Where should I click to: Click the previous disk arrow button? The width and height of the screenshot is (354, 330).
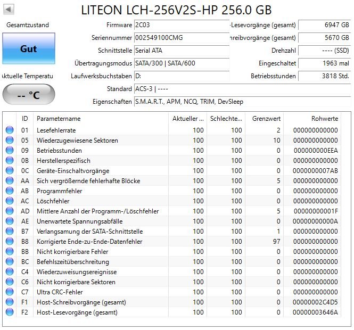click(9, 10)
